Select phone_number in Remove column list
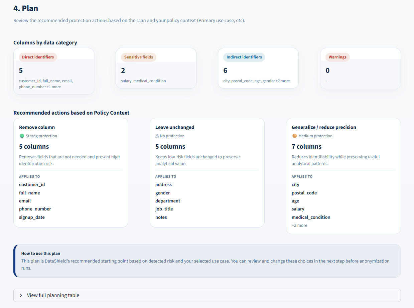414x308 pixels. point(35,209)
